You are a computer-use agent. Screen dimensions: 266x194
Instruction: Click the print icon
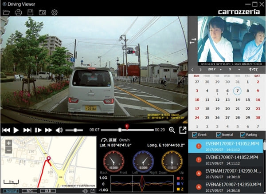[x=18, y=12]
